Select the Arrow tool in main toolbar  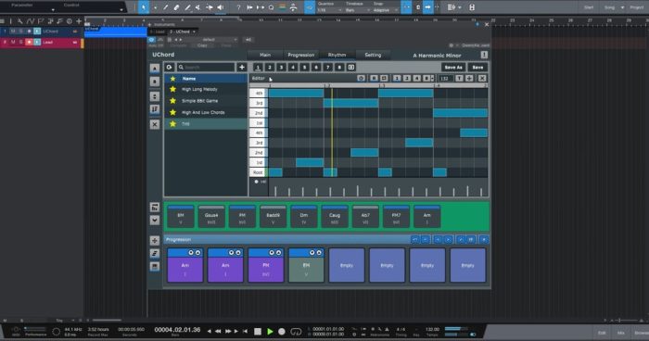click(x=144, y=7)
